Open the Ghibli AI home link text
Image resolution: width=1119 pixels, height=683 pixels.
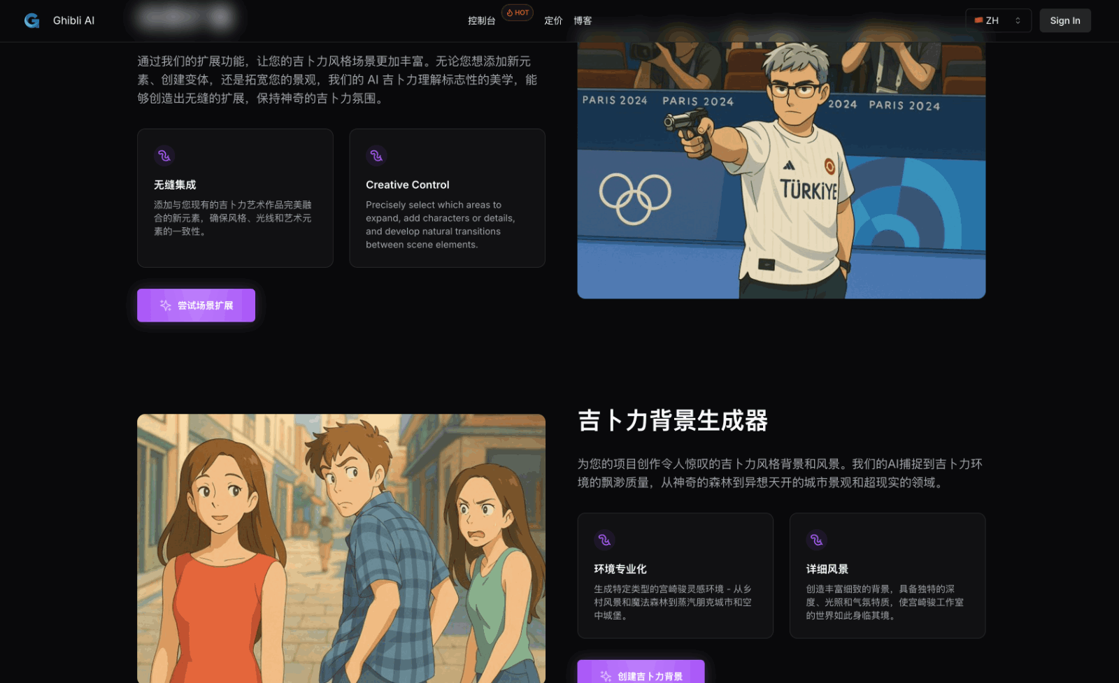[73, 21]
